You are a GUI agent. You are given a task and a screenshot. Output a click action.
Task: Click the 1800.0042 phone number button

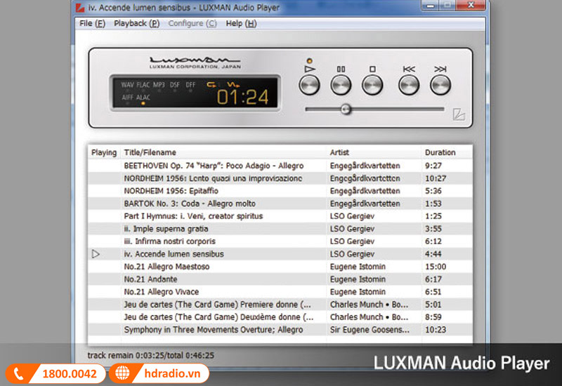pyautogui.click(x=55, y=373)
